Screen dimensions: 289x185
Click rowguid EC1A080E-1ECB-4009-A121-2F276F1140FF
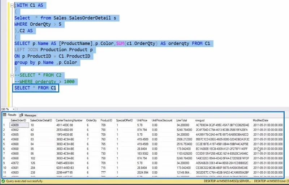pyautogui.click(x=222, y=149)
